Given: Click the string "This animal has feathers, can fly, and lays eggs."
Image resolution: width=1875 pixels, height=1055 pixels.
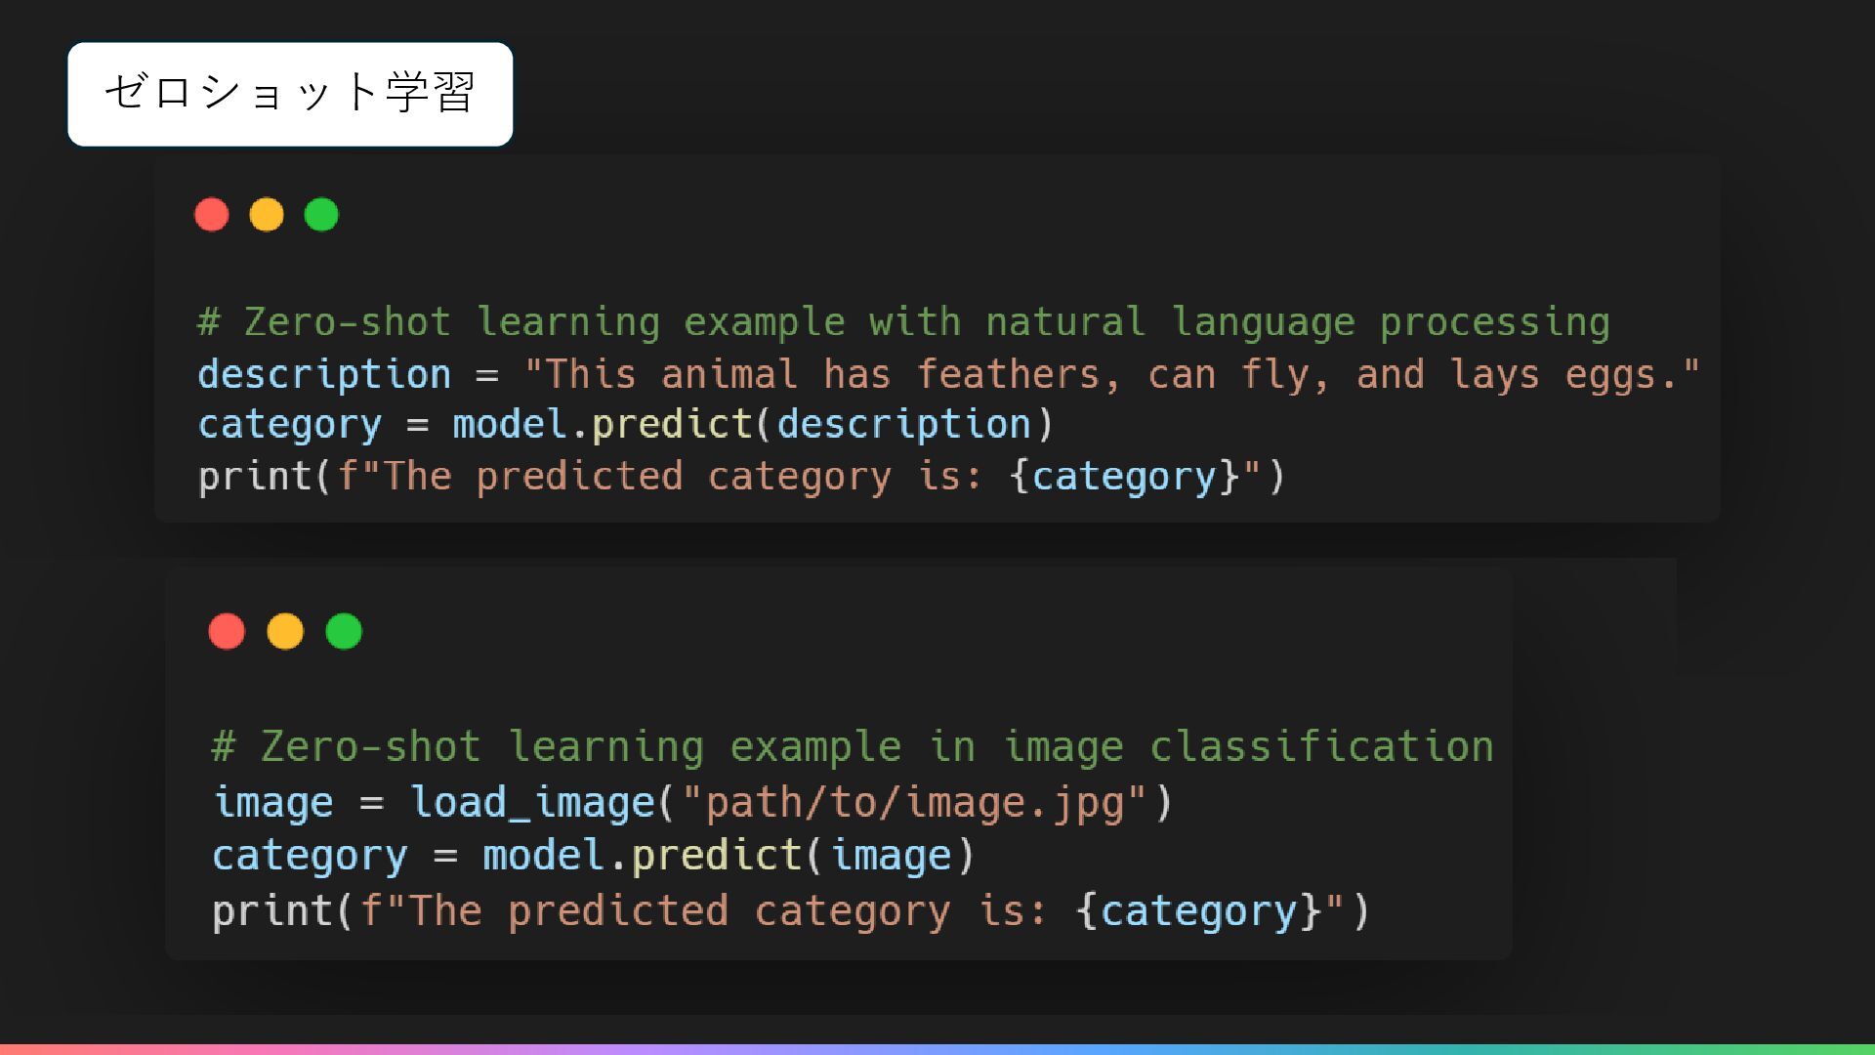Looking at the screenshot, I should tap(1111, 374).
